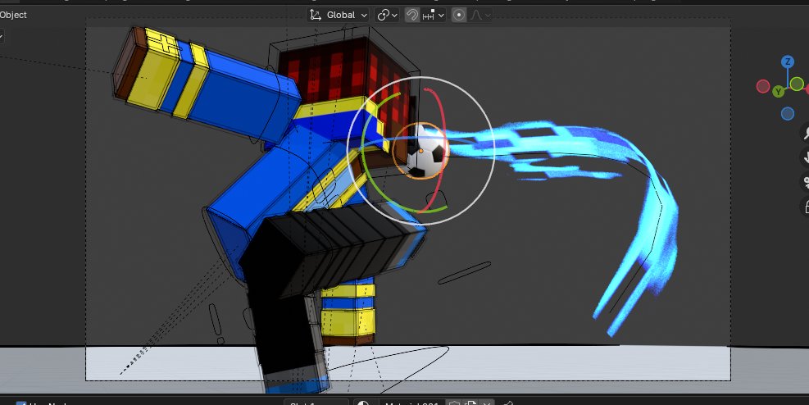Click the lock camera to view icon
Image resolution: width=809 pixels, height=405 pixels.
(x=805, y=207)
